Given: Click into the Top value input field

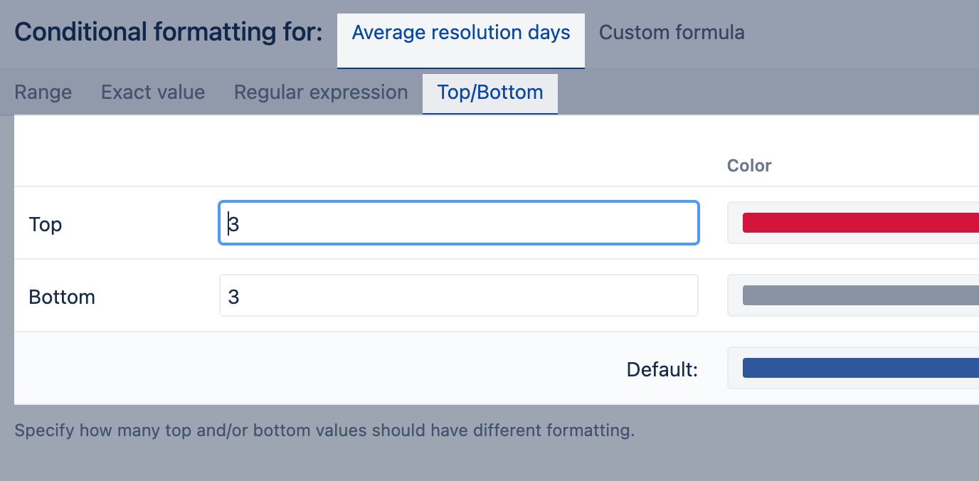Looking at the screenshot, I should 459,223.
